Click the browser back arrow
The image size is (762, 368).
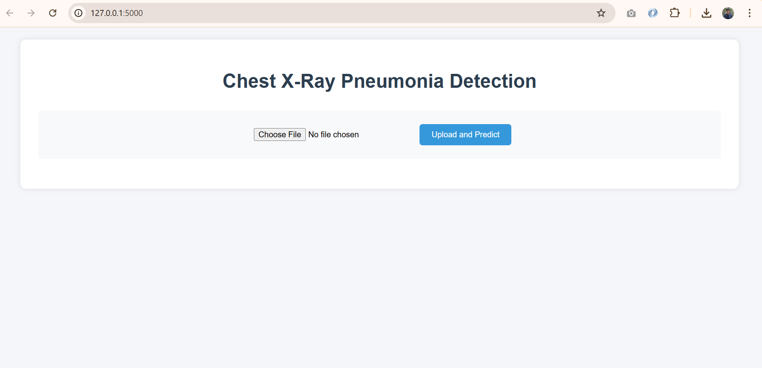[10, 13]
